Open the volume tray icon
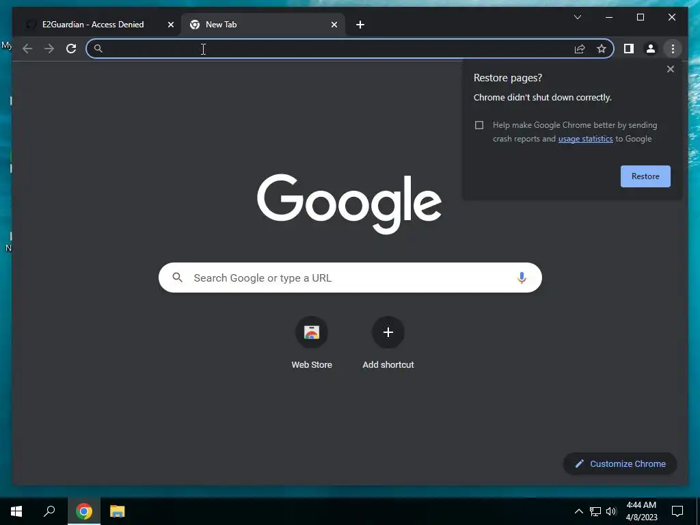700x525 pixels. 611,511
